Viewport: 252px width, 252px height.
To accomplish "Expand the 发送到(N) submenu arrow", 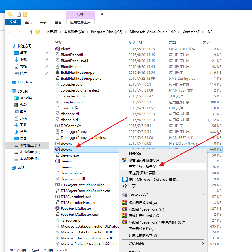I will pyautogui.click(x=202, y=244).
